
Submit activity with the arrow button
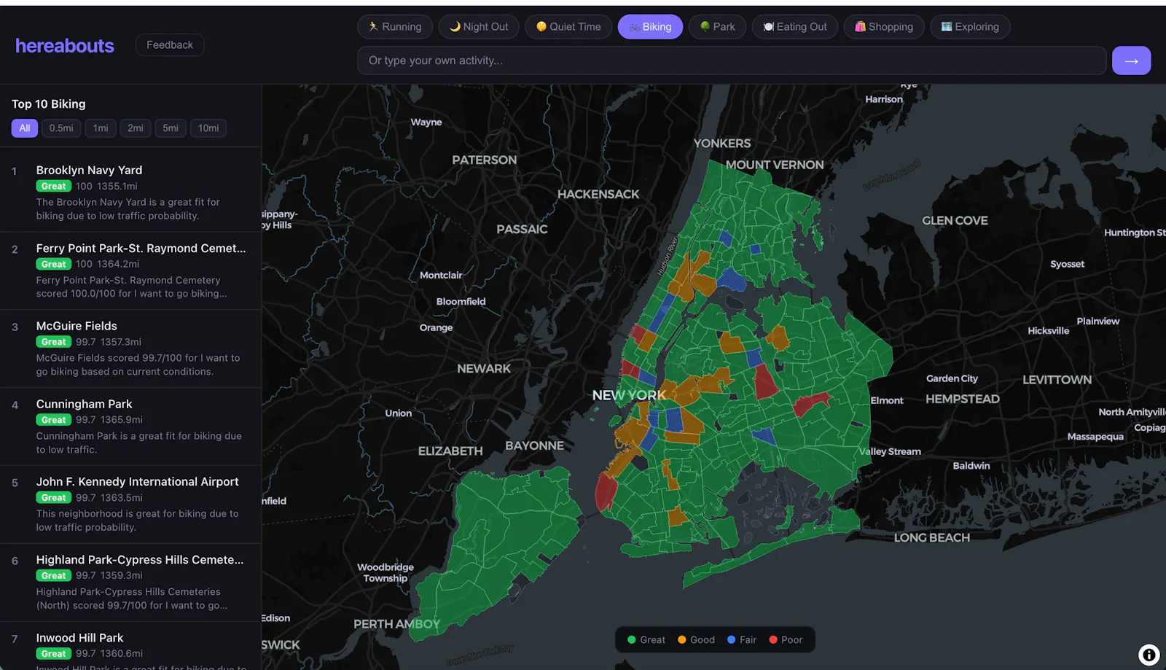[1131, 61]
